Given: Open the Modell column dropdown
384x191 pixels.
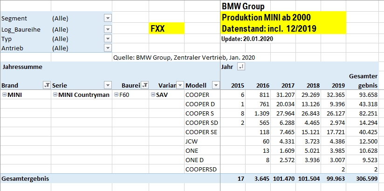Looking at the screenshot, I should click(x=216, y=85).
